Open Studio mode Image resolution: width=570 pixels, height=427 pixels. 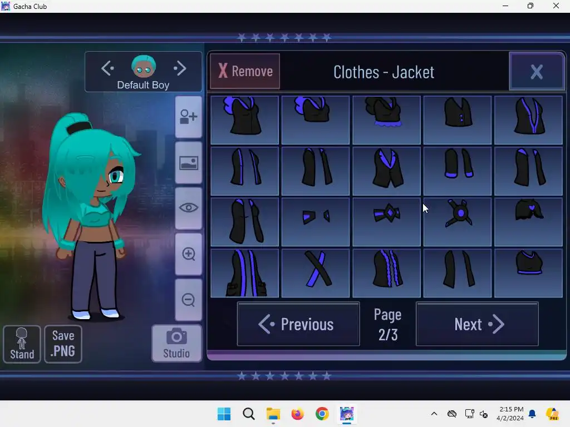coord(176,344)
